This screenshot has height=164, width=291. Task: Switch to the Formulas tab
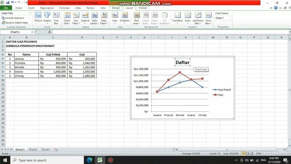pos(65,8)
